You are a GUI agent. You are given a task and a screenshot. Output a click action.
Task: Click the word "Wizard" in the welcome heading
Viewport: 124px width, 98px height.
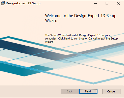pos(51,21)
